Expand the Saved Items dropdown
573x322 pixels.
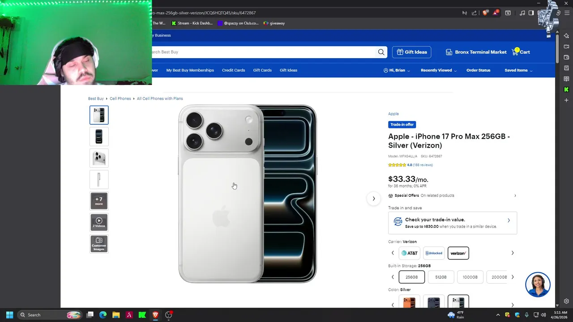pyautogui.click(x=519, y=70)
